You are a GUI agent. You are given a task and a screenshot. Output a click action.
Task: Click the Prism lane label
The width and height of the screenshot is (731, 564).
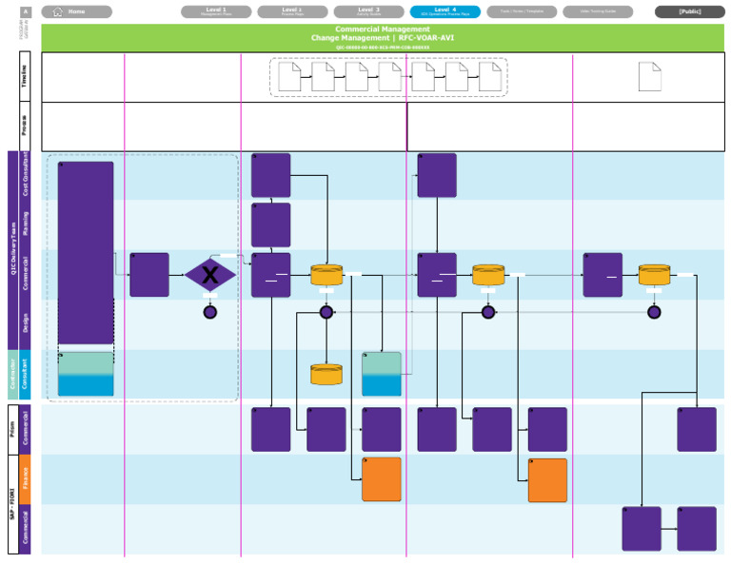13,429
